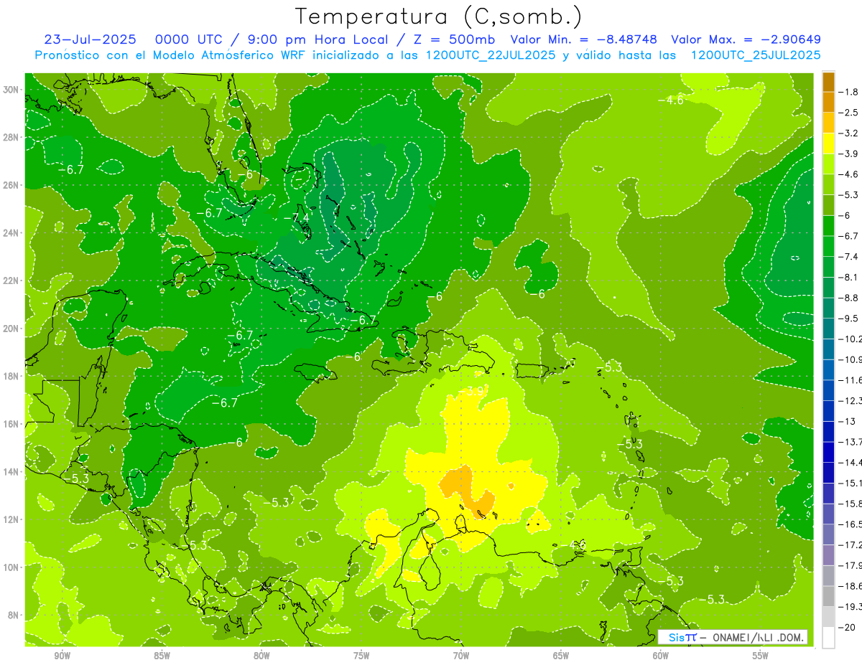The width and height of the screenshot is (862, 665).
Task: Click the 60W longitude axis label
Action: tap(661, 656)
